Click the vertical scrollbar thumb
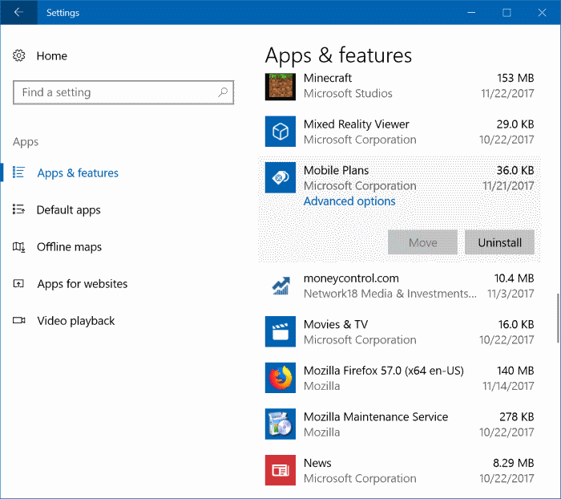The image size is (561, 499). pyautogui.click(x=558, y=318)
